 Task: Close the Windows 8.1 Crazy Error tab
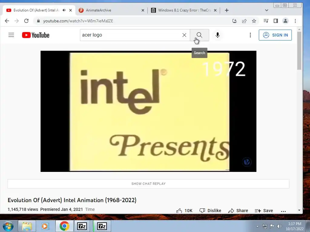[215, 10]
